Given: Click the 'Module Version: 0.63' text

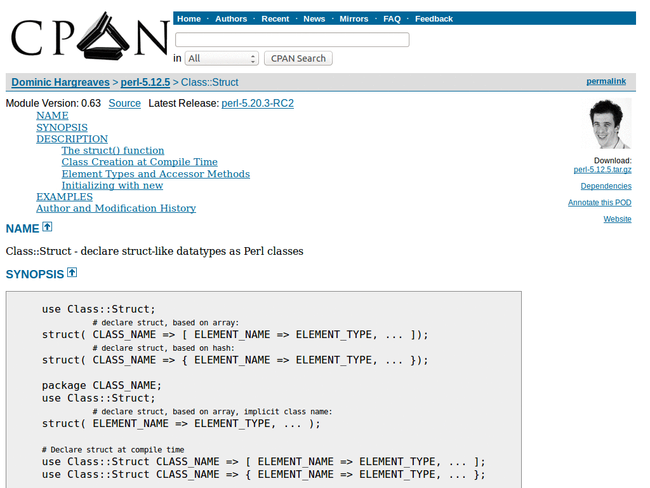Looking at the screenshot, I should (53, 104).
